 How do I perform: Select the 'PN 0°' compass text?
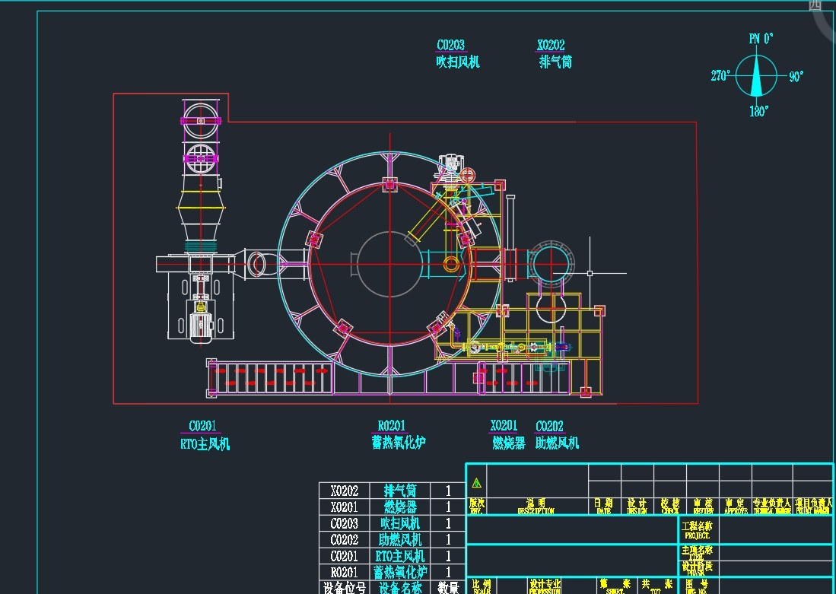coord(761,38)
